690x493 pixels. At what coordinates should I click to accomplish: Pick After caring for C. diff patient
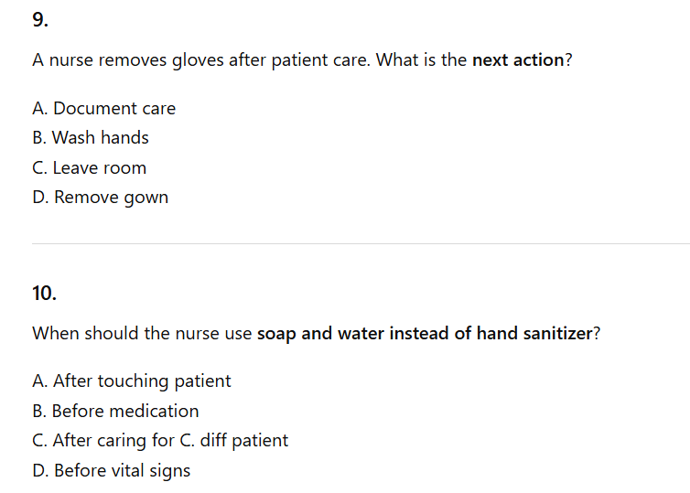point(159,441)
